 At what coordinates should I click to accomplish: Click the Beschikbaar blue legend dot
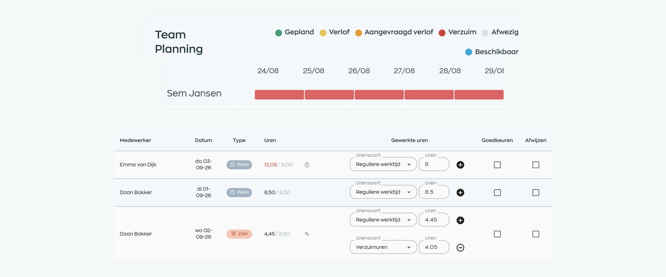[x=469, y=52]
